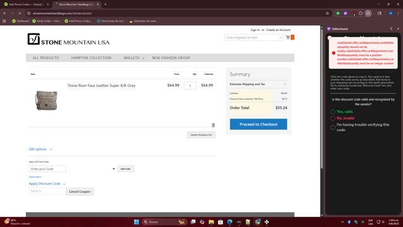This screenshot has height=227, width=403.
Task: Open the browser extensions puzzle icon
Action: coord(361,13)
